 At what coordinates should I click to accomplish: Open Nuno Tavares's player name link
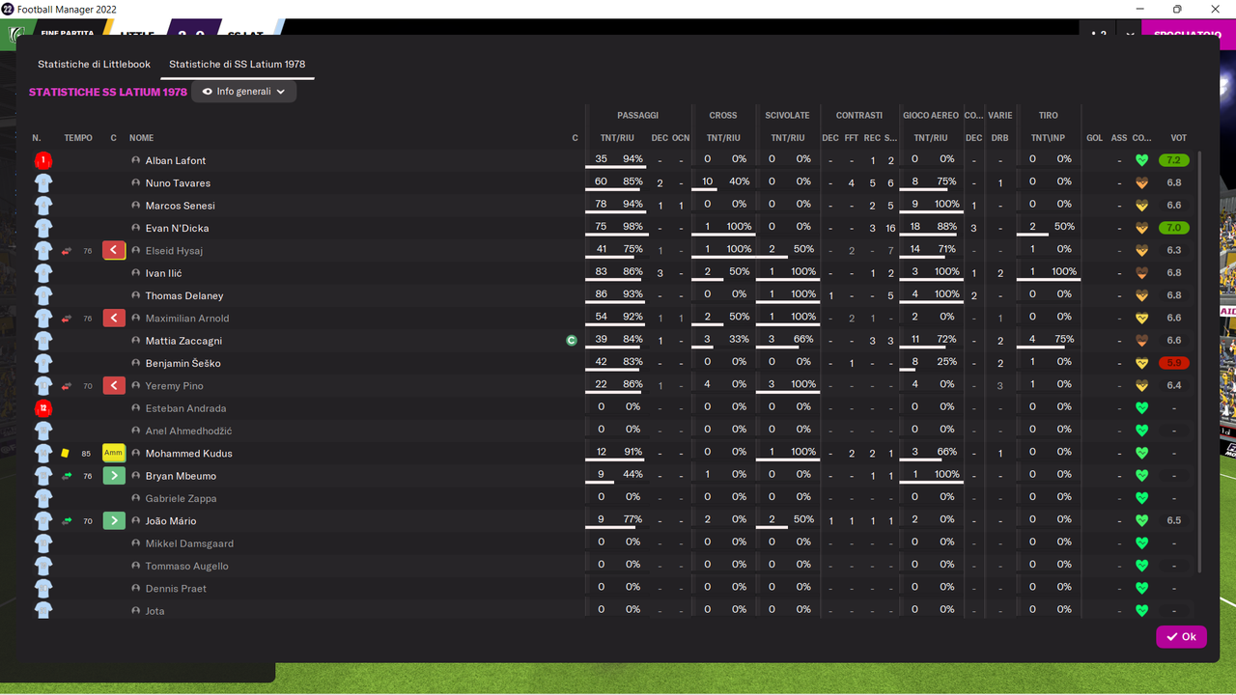(x=178, y=183)
